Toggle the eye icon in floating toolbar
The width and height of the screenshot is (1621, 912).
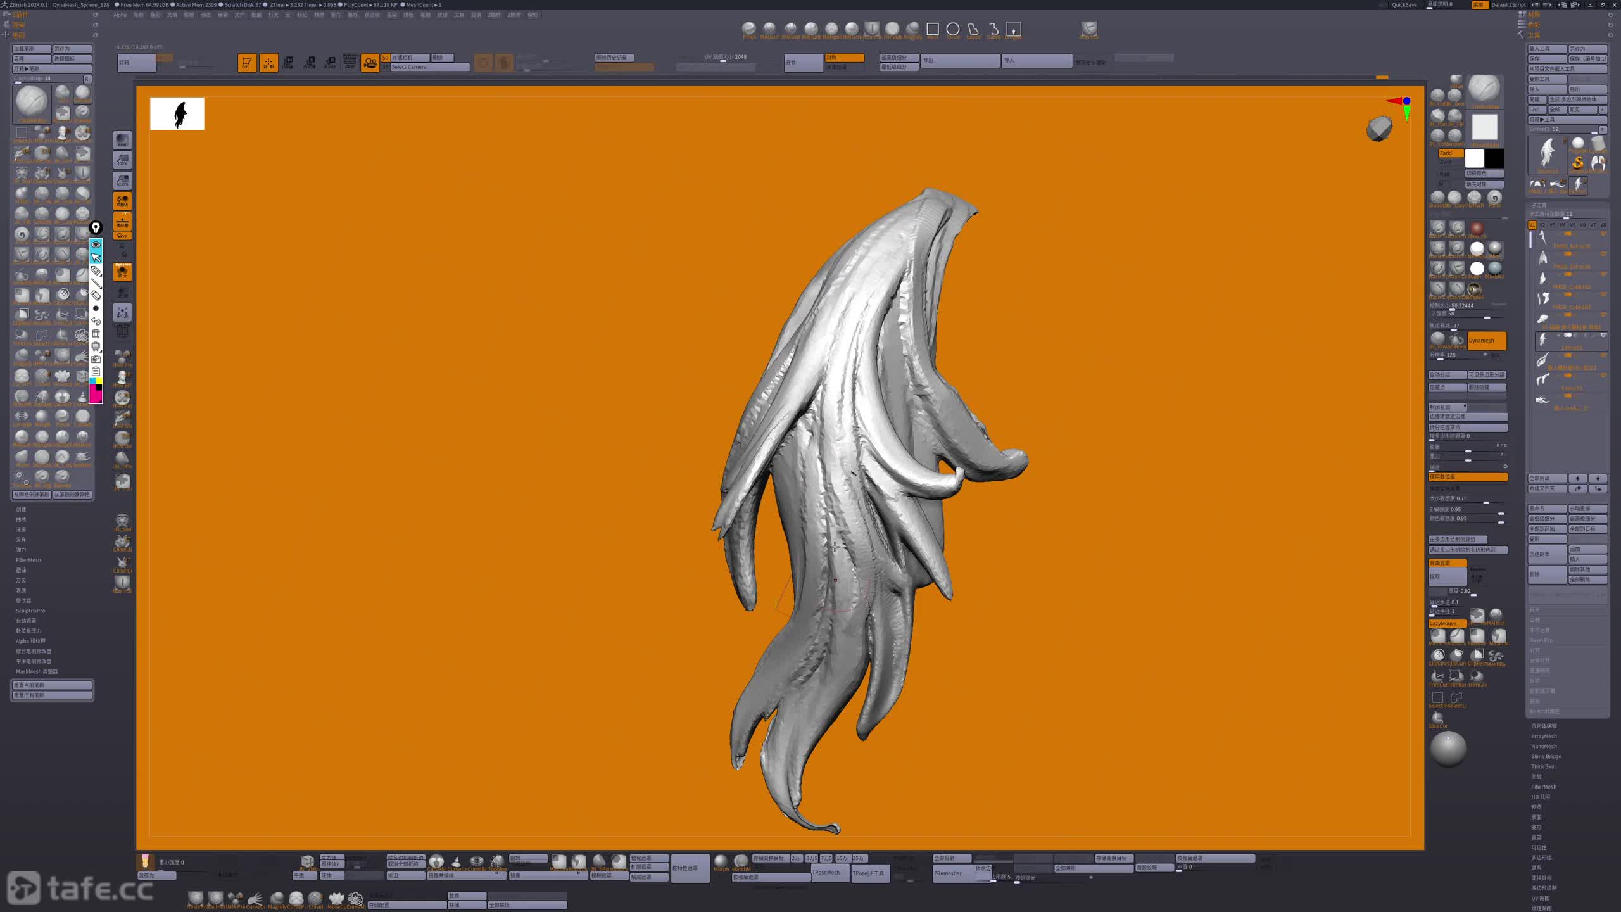pos(96,244)
